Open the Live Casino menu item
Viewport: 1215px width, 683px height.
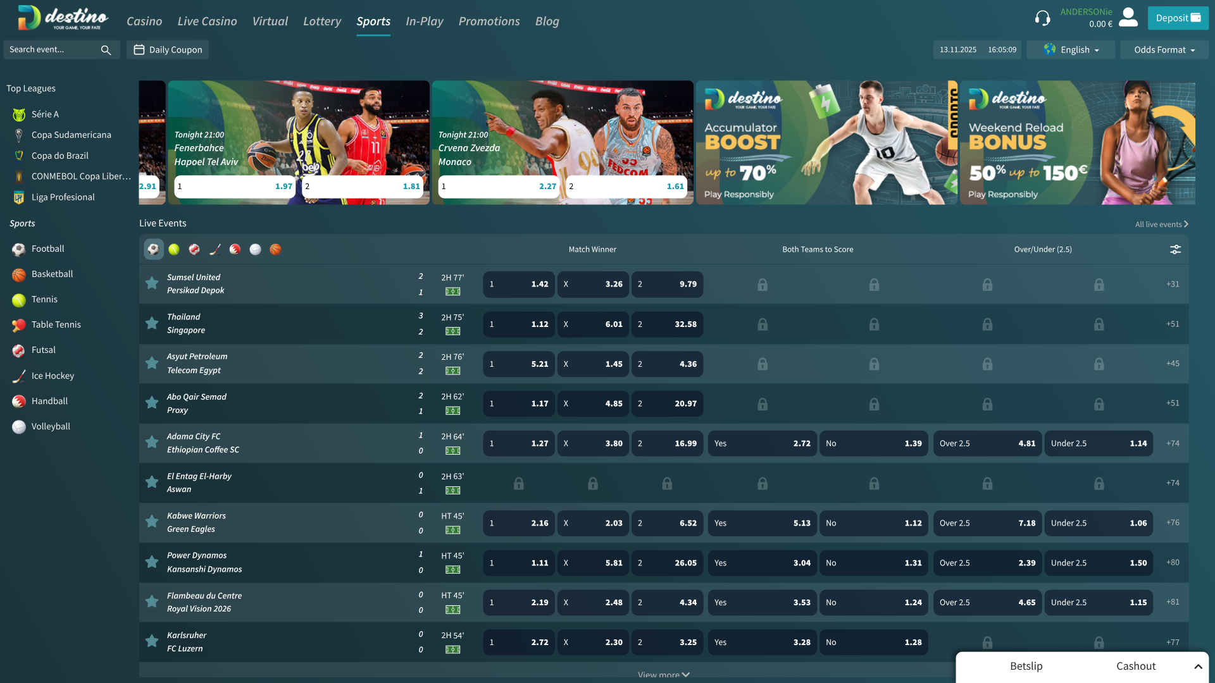[x=207, y=21]
